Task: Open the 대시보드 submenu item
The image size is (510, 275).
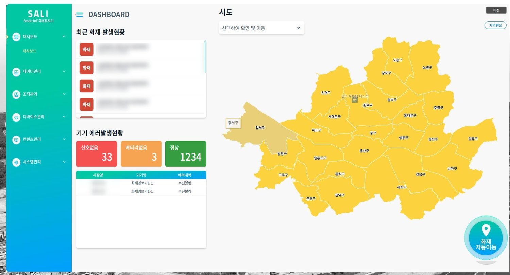Action: pyautogui.click(x=30, y=51)
